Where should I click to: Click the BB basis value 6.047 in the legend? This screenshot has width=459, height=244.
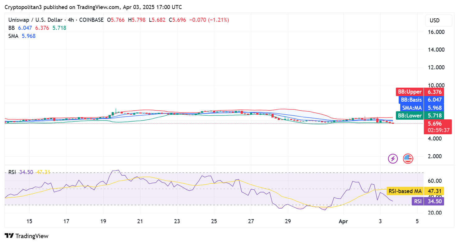tap(25, 28)
